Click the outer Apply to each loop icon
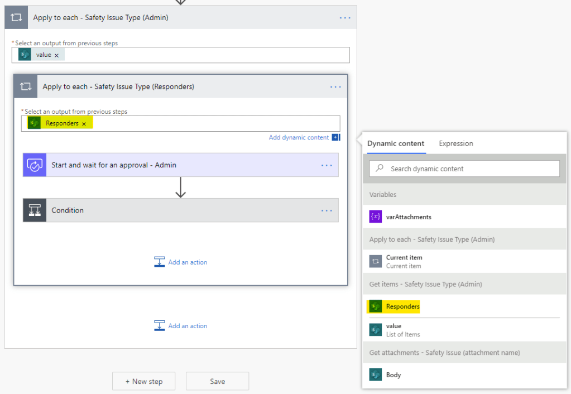The height and width of the screenshot is (394, 571). [x=16, y=17]
